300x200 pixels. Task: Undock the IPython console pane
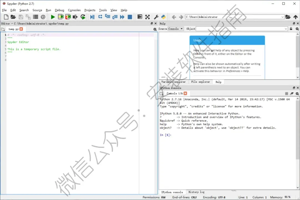click(x=294, y=88)
